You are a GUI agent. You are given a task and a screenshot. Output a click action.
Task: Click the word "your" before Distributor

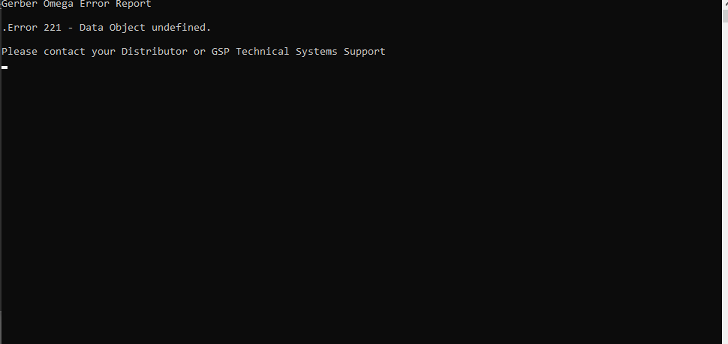click(x=104, y=52)
